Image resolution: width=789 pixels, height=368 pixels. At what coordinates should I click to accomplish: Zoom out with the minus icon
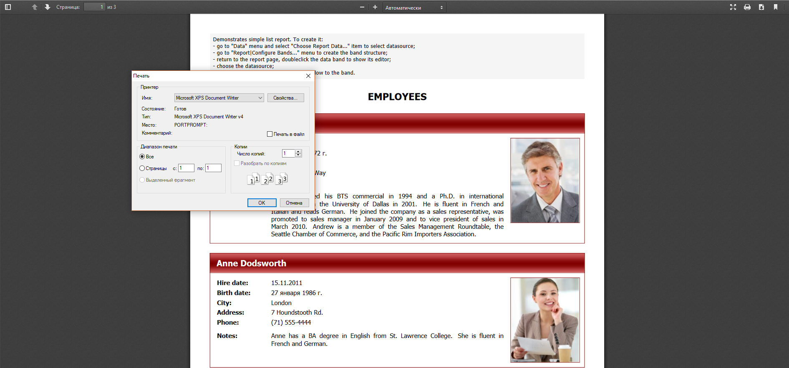pyautogui.click(x=362, y=7)
